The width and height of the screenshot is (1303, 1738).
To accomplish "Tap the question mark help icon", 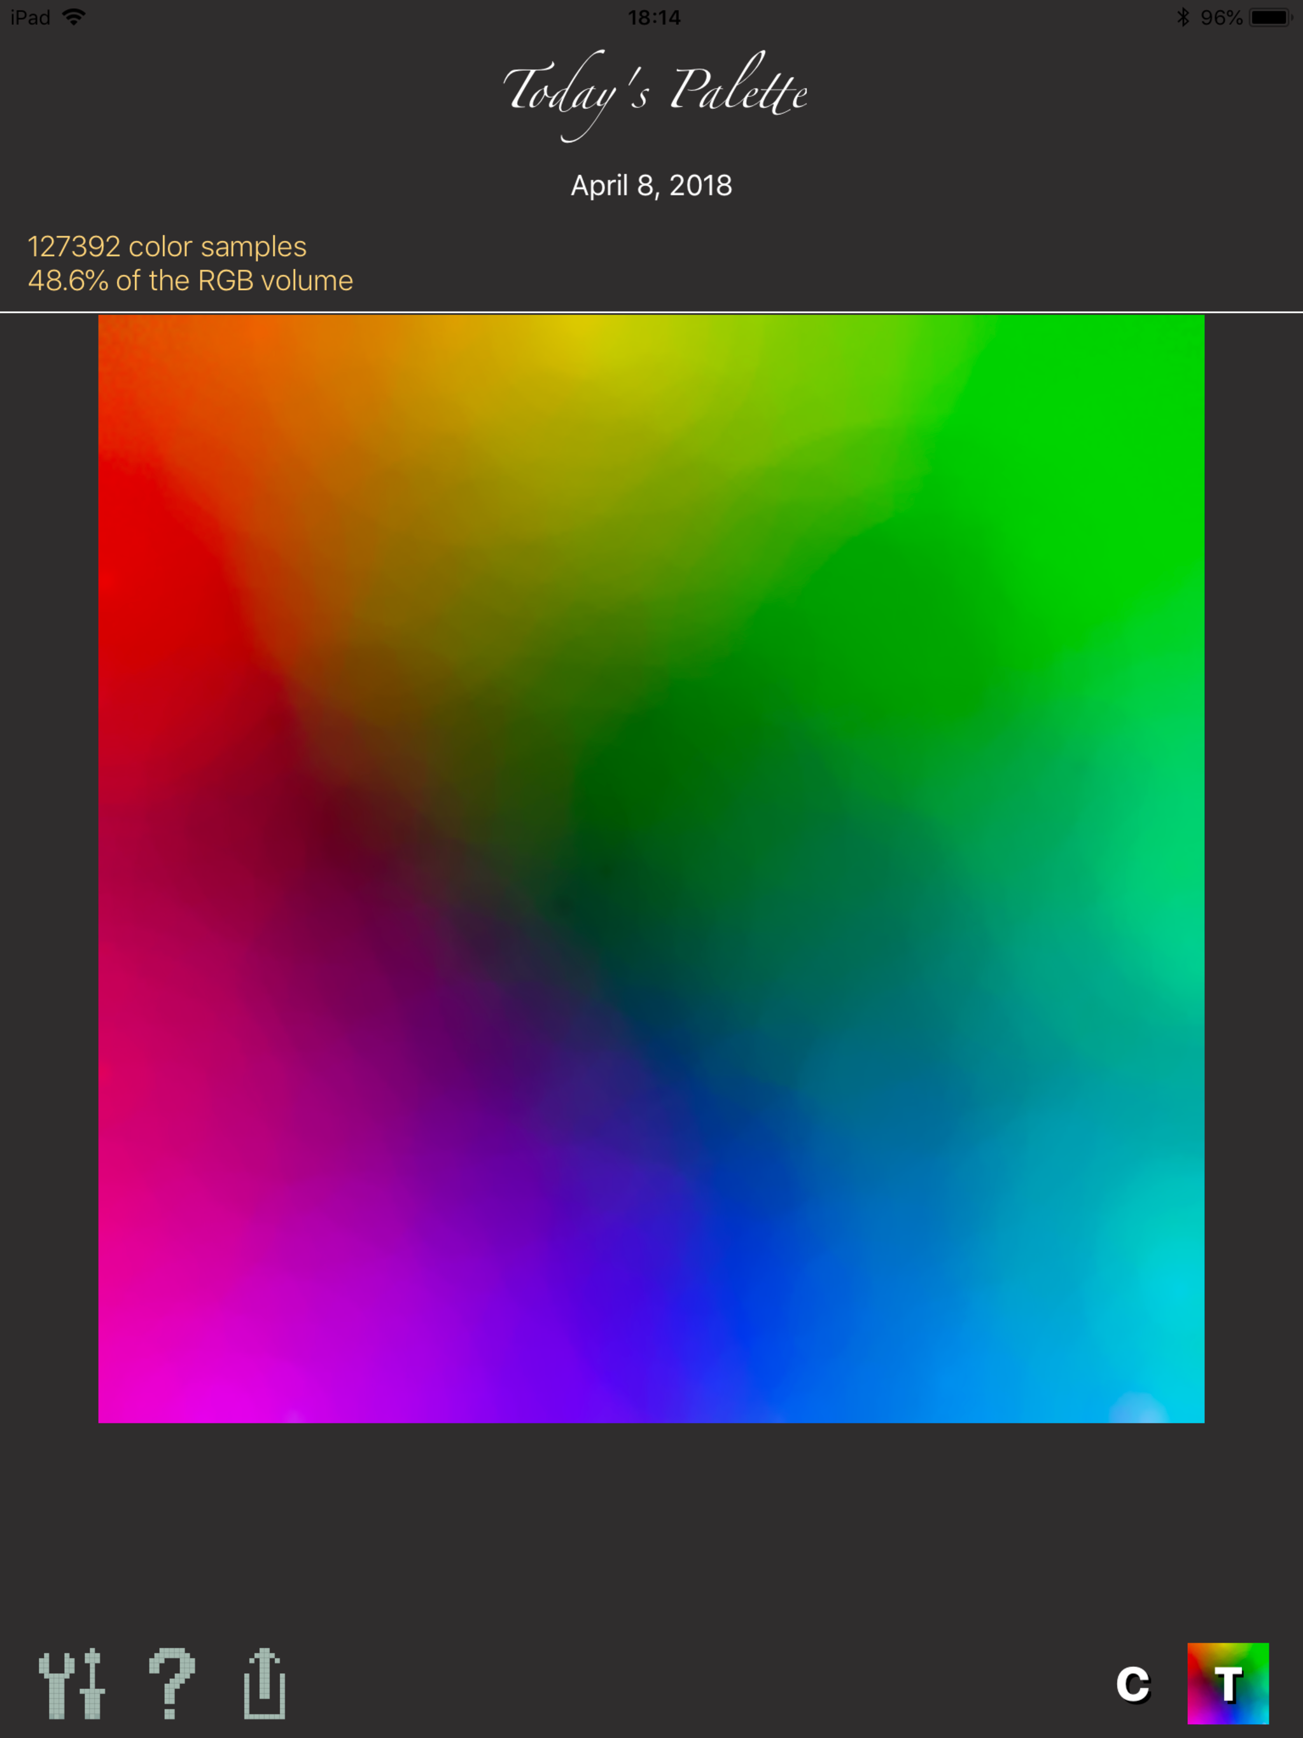I will tap(171, 1684).
